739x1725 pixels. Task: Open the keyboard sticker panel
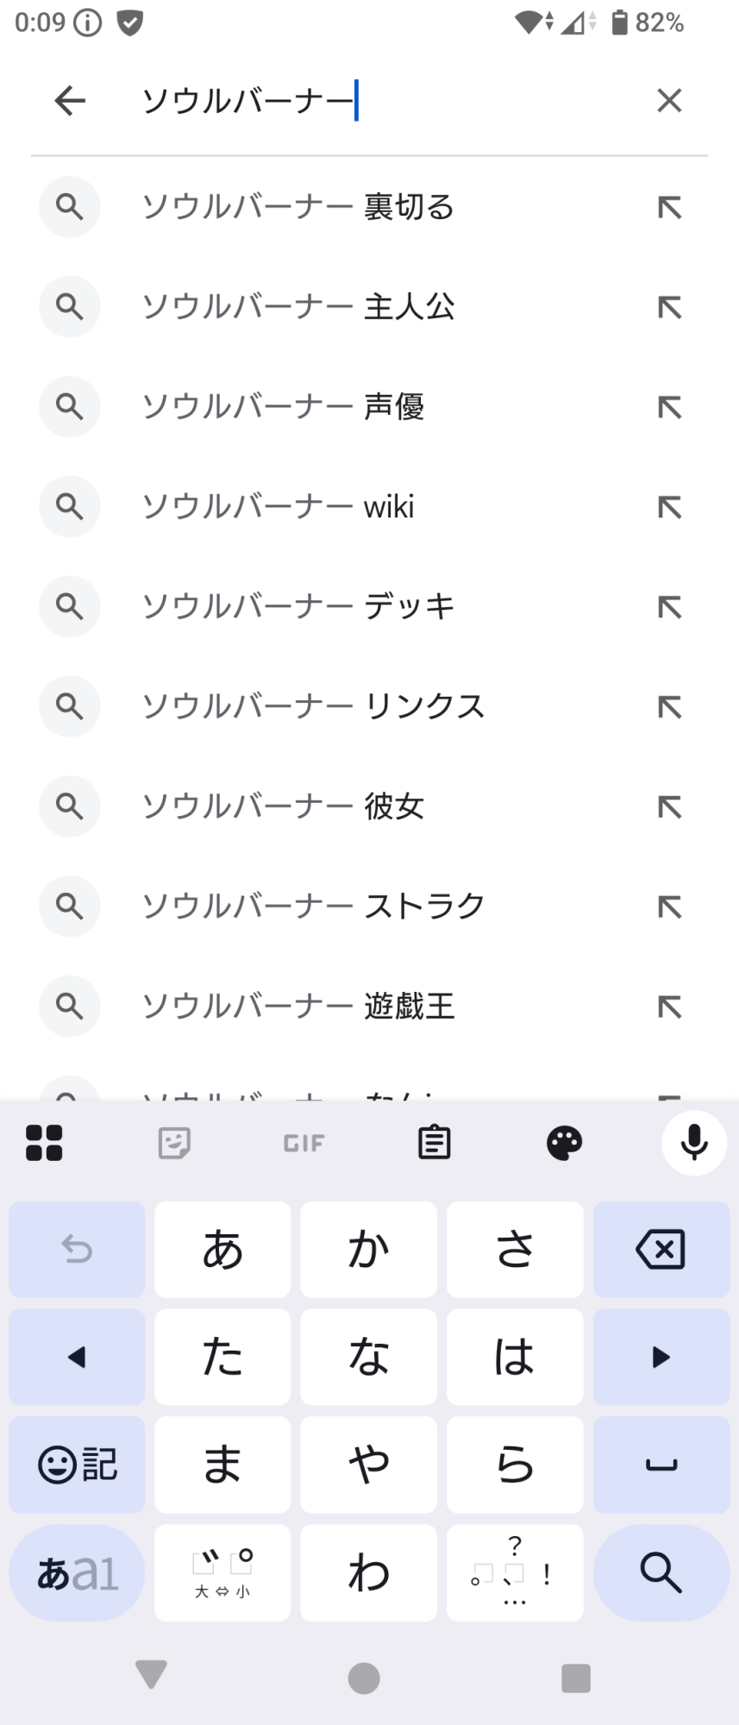174,1143
